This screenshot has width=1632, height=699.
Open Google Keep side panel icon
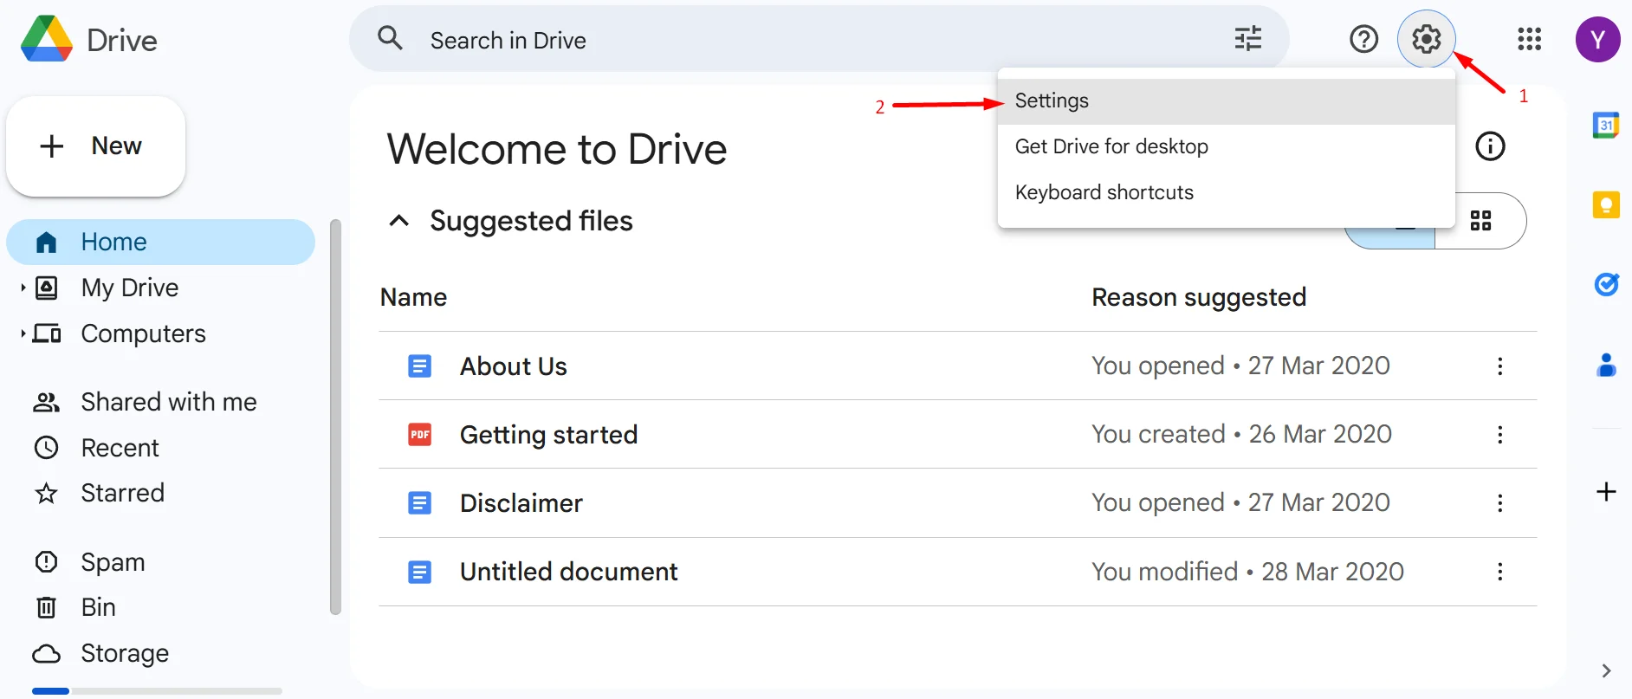(1606, 204)
